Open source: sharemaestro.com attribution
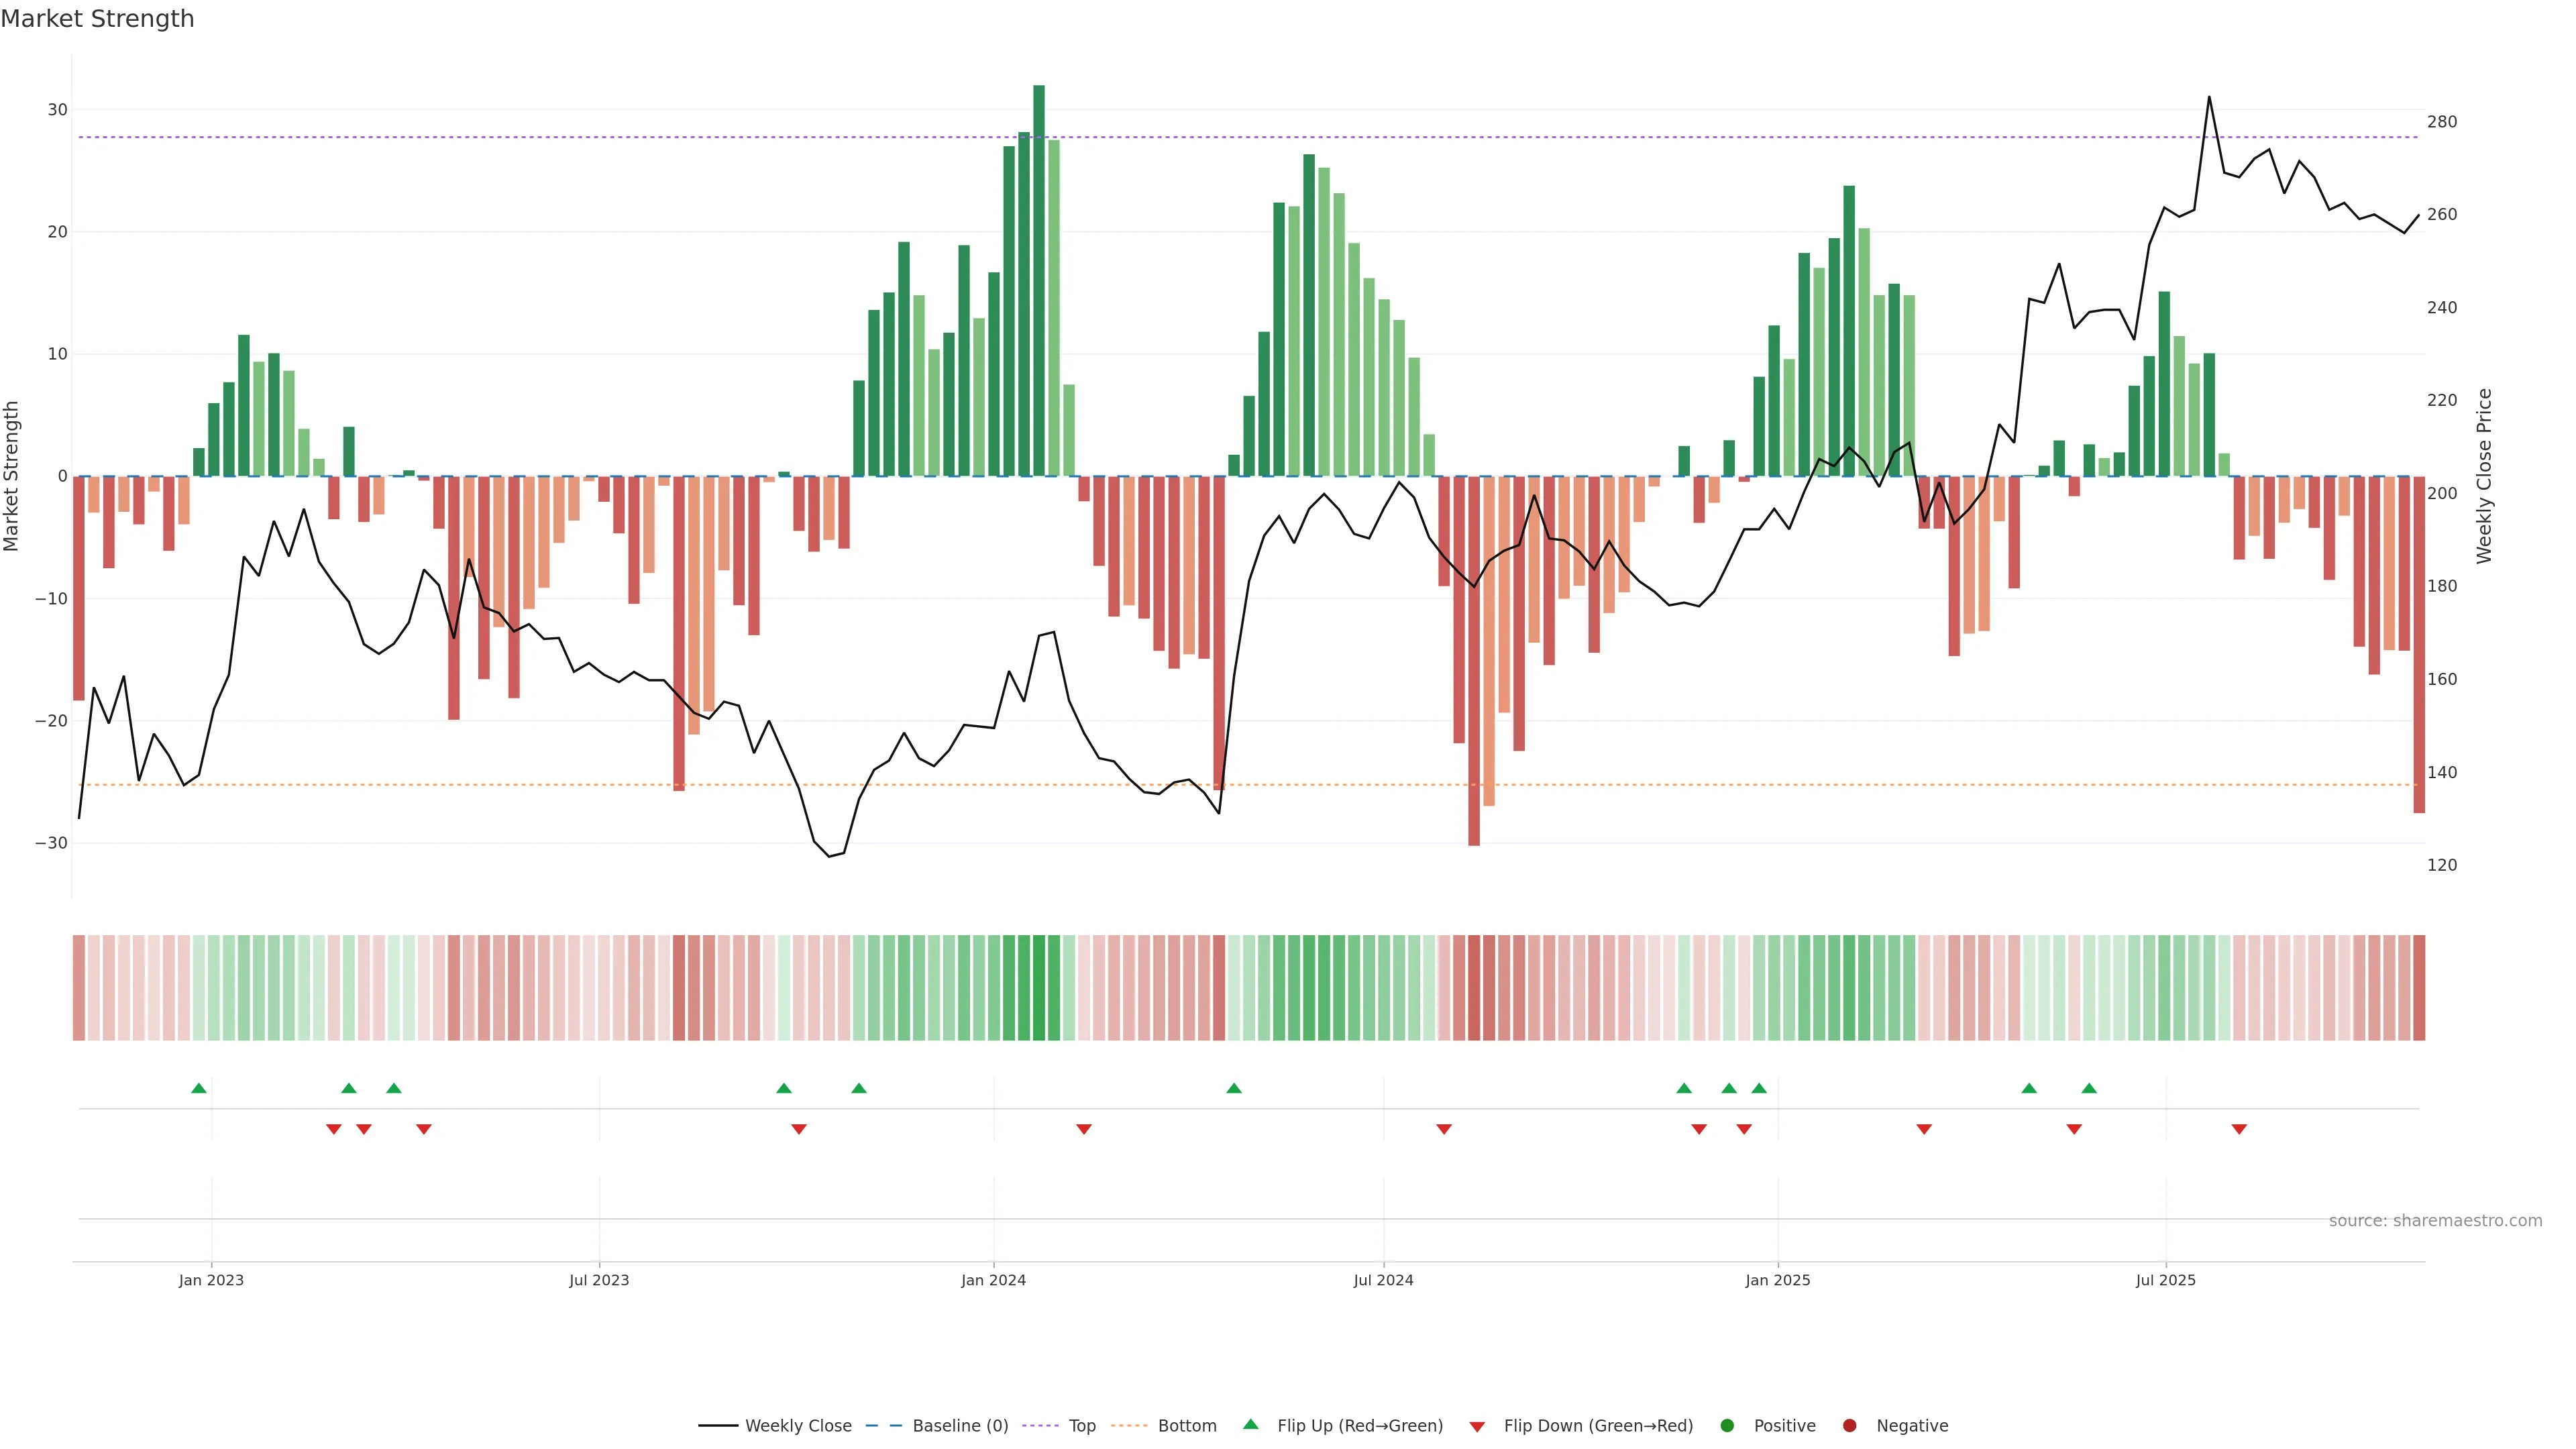The width and height of the screenshot is (2576, 1449). coord(2435,1220)
